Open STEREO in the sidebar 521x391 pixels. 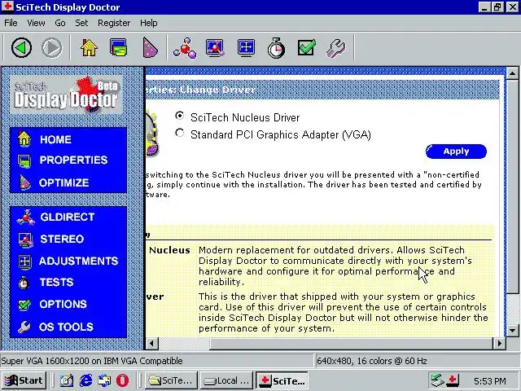click(62, 239)
